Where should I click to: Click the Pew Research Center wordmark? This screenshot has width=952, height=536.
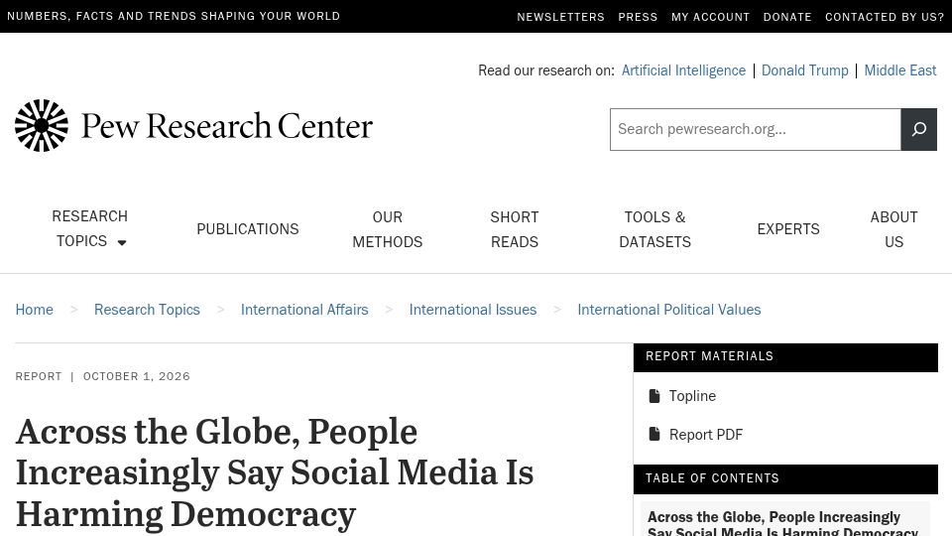pyautogui.click(x=226, y=126)
